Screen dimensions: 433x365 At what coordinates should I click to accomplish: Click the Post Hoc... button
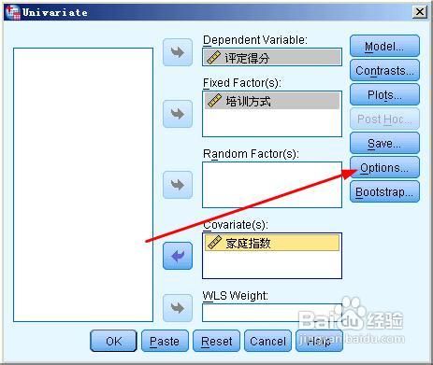pyautogui.click(x=384, y=119)
